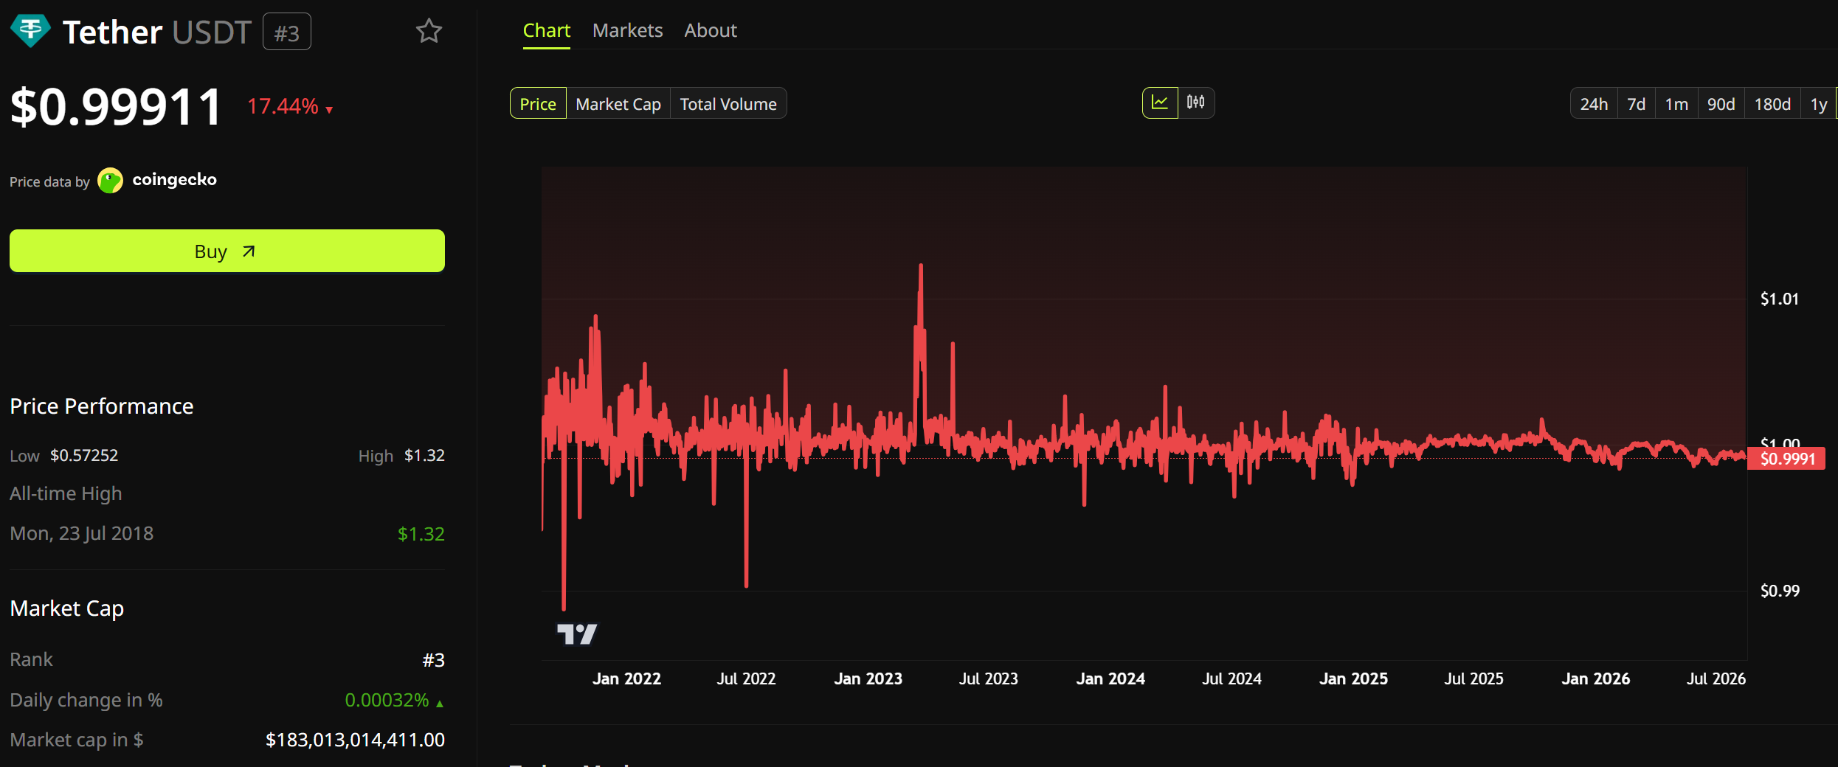The image size is (1838, 767).
Task: Click the Jan 2025 time axis label
Action: point(1354,678)
